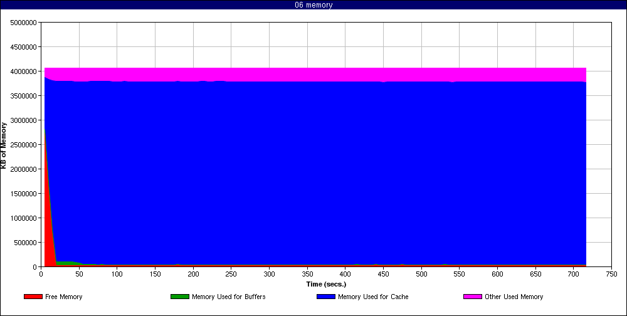Click the 500 x-axis tick label
This screenshot has width=627, height=316.
point(421,275)
